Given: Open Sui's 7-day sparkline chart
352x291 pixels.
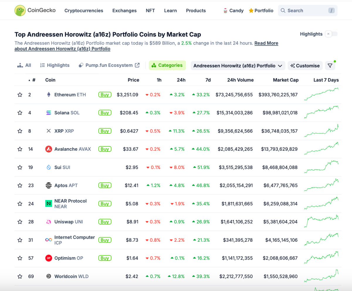Looking at the screenshot, I should 321,167.
